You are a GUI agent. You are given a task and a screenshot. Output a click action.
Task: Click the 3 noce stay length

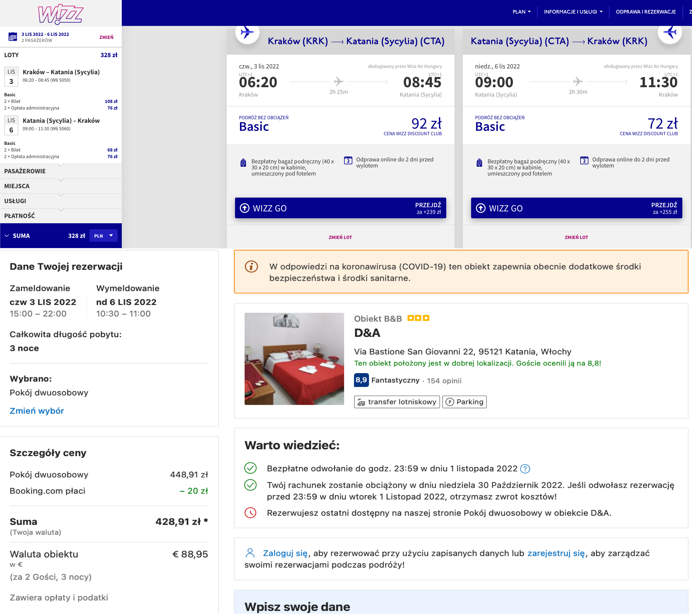[x=24, y=348]
